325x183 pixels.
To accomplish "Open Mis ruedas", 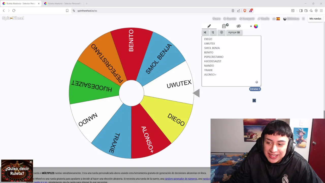I will coord(315,19).
